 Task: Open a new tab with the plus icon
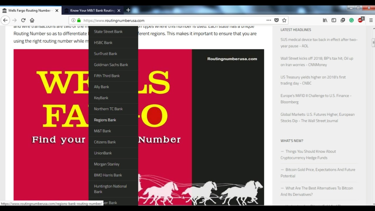[128, 10]
